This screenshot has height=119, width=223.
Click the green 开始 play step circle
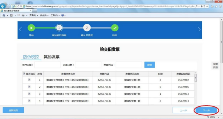coord(31,28)
